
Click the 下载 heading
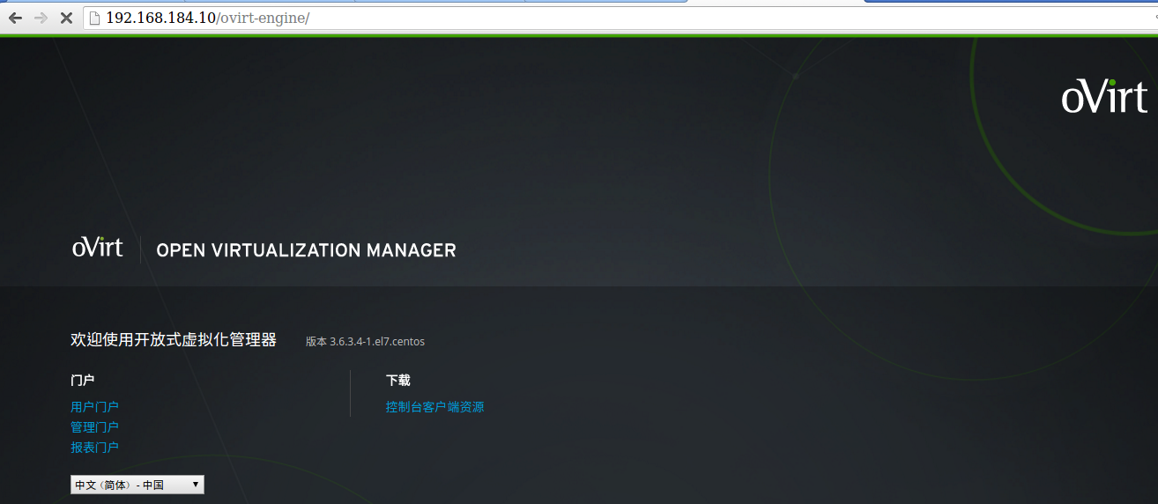click(398, 381)
